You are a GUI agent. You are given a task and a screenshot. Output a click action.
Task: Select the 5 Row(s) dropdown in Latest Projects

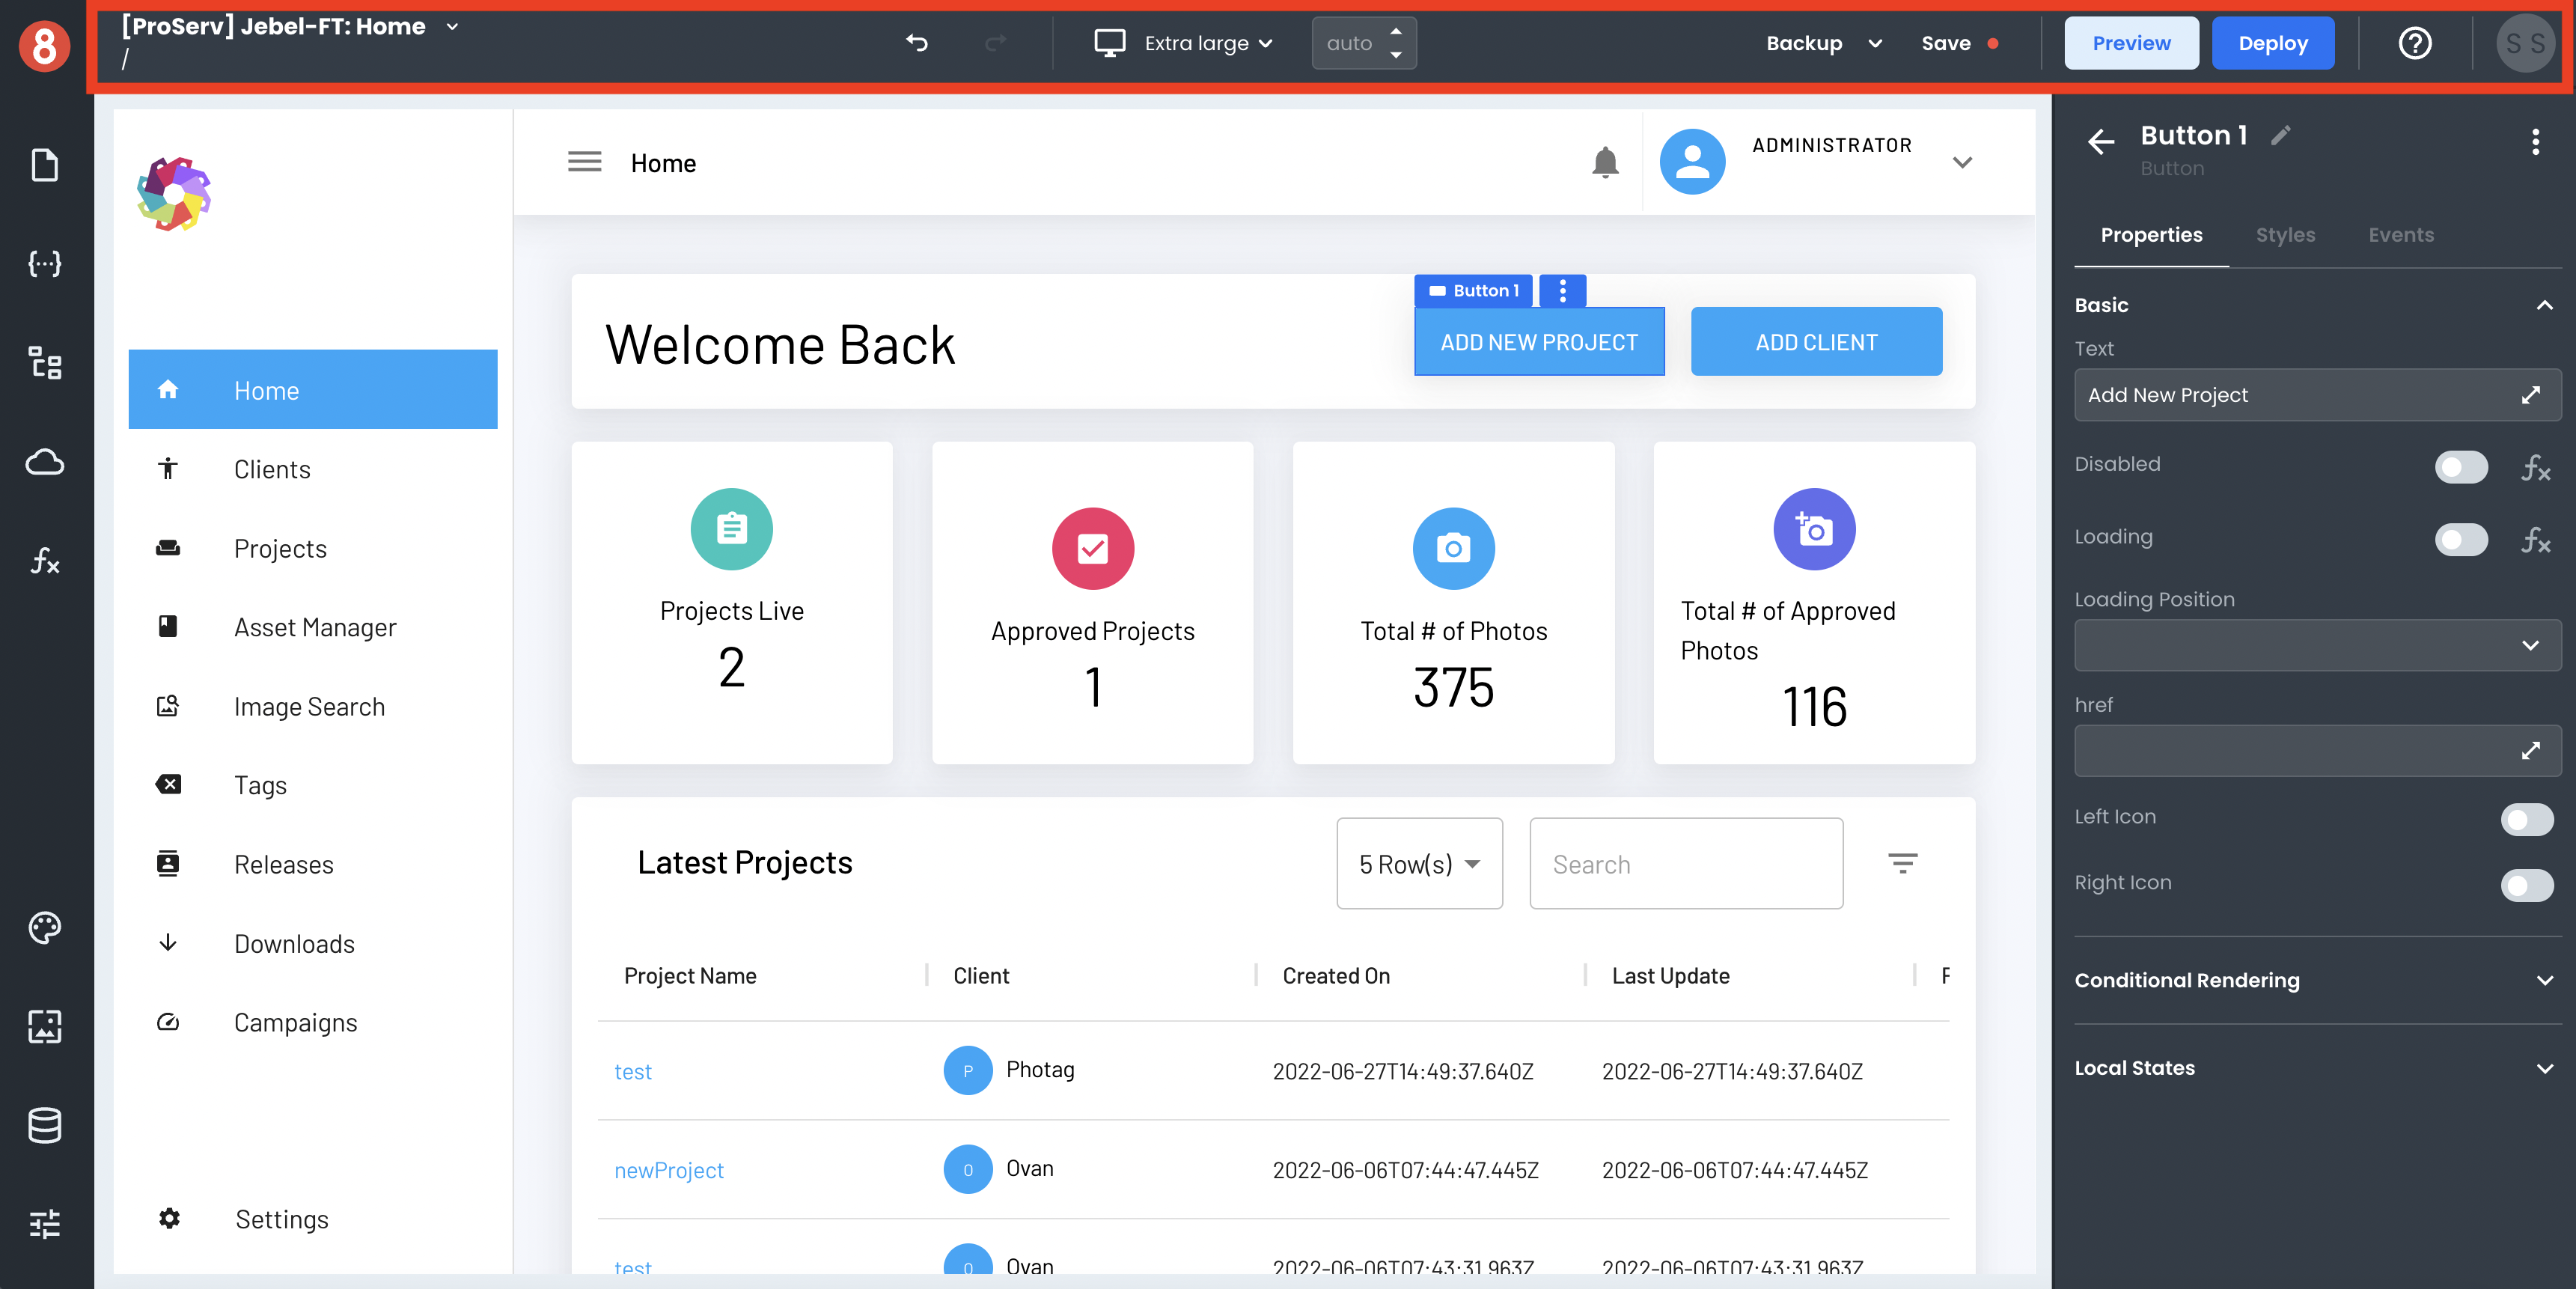point(1417,863)
